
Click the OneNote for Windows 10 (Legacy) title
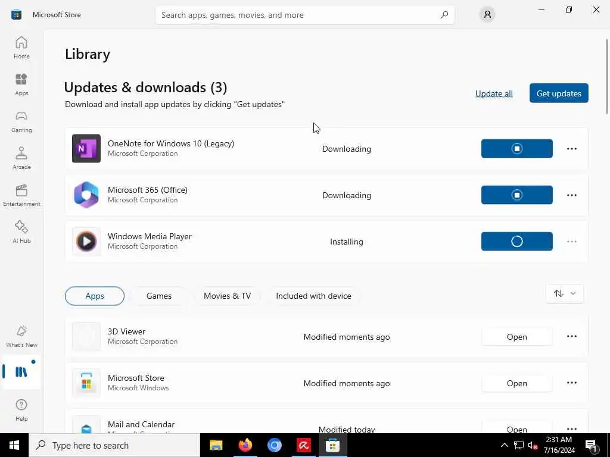coord(171,143)
